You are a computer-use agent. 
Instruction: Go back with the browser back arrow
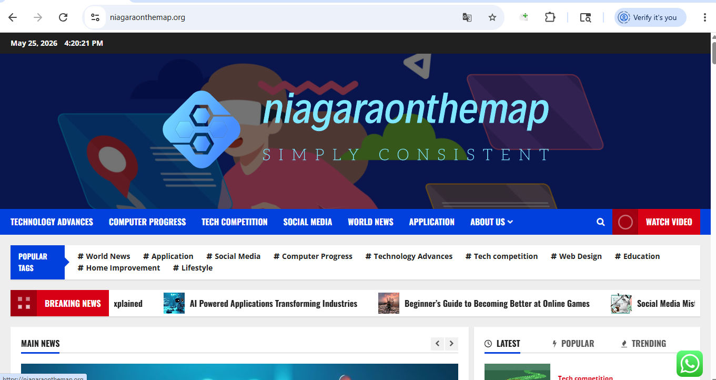tap(13, 17)
